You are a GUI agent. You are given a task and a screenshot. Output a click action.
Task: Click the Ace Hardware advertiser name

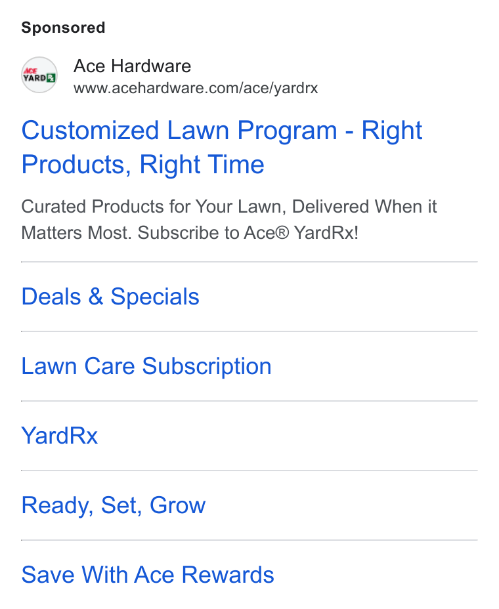pos(132,66)
